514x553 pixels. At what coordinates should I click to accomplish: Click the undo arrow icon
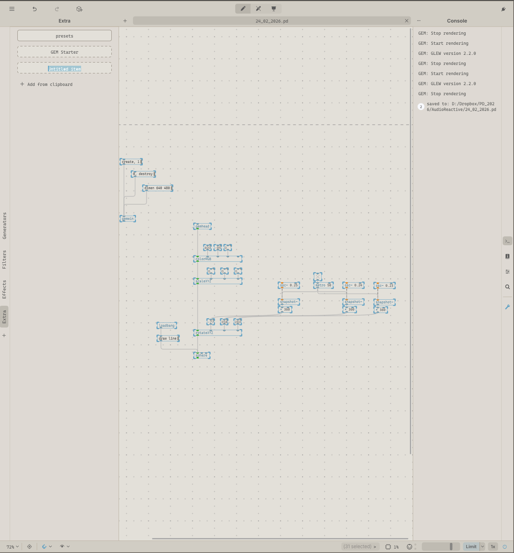coord(35,9)
